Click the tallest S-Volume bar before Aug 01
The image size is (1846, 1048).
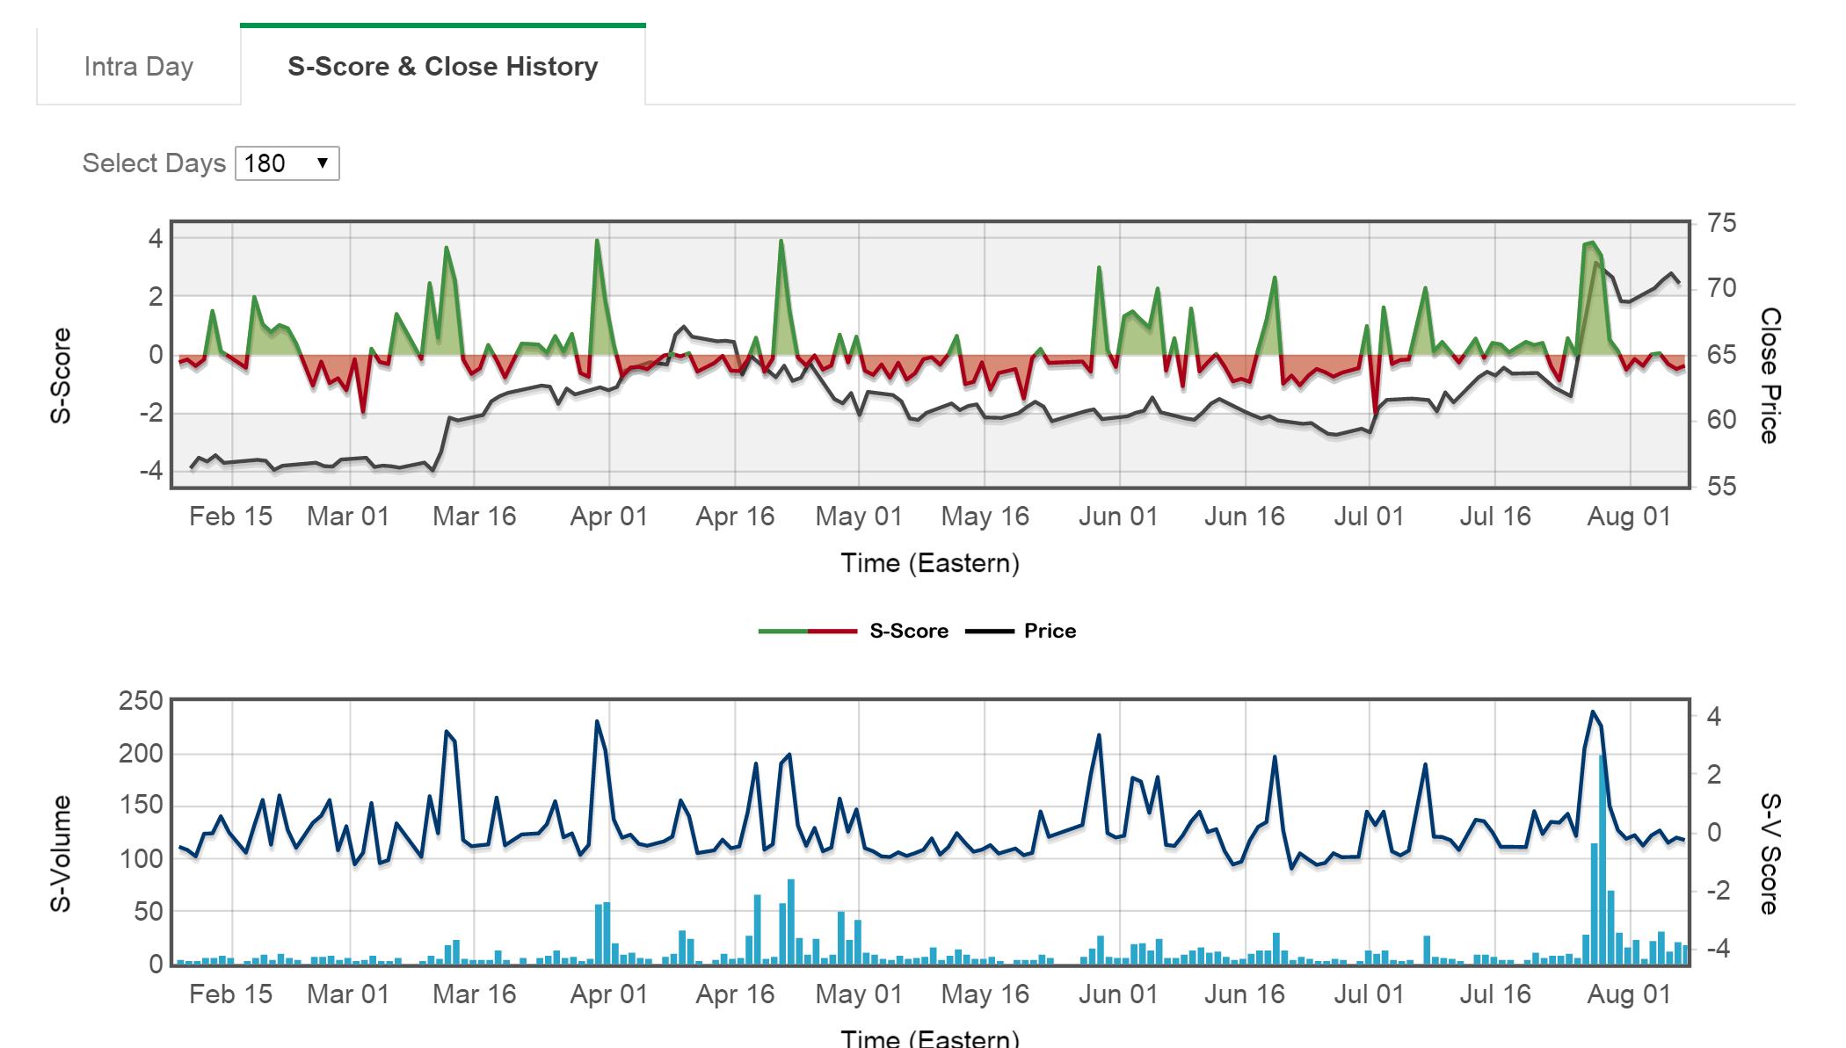click(1603, 859)
